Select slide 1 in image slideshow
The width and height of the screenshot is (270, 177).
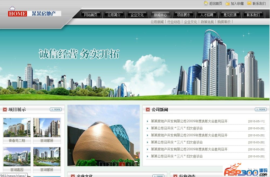tap(103, 164)
